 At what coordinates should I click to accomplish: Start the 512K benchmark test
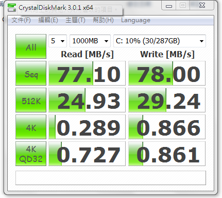(x=31, y=100)
